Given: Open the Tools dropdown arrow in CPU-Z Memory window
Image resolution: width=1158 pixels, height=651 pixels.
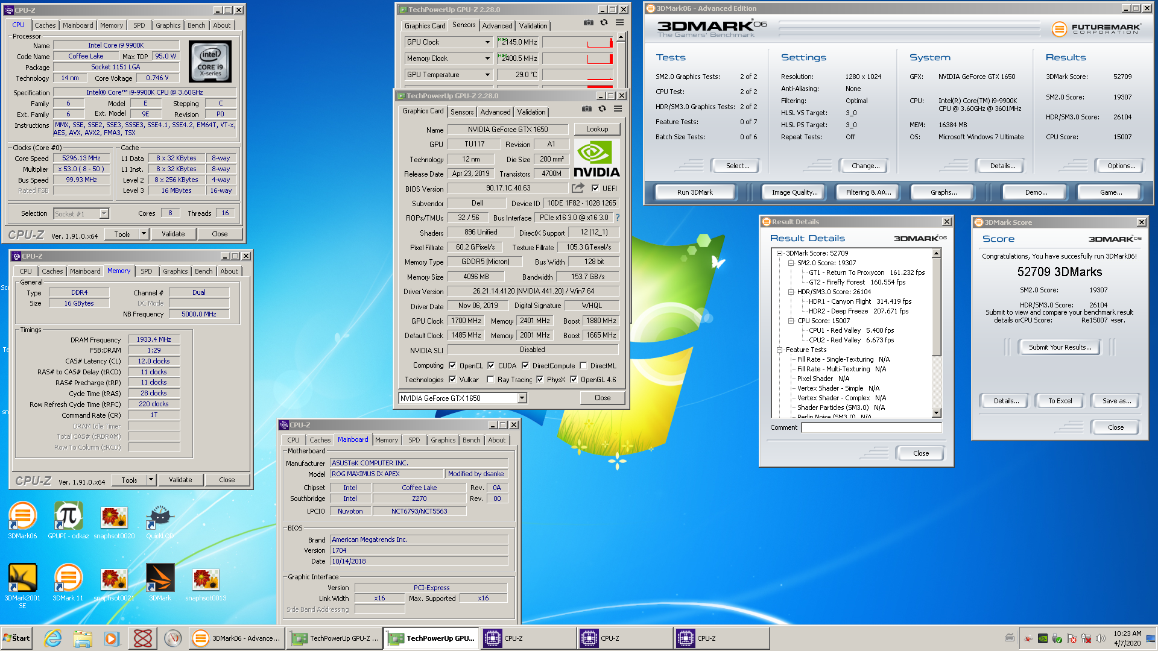Looking at the screenshot, I should pyautogui.click(x=151, y=480).
